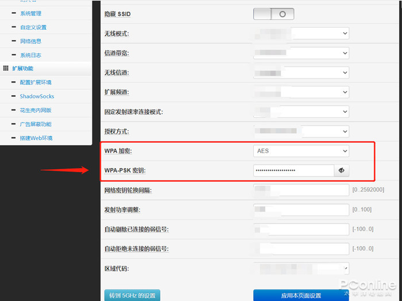The image size is (402, 301).
Task: Go to 转到 5GHz 的设置
Action: (132, 295)
